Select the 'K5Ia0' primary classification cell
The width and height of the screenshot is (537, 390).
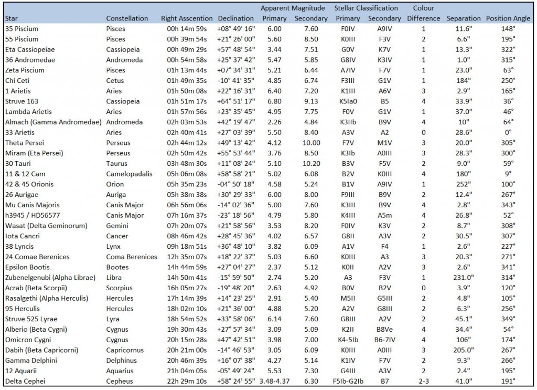348,101
